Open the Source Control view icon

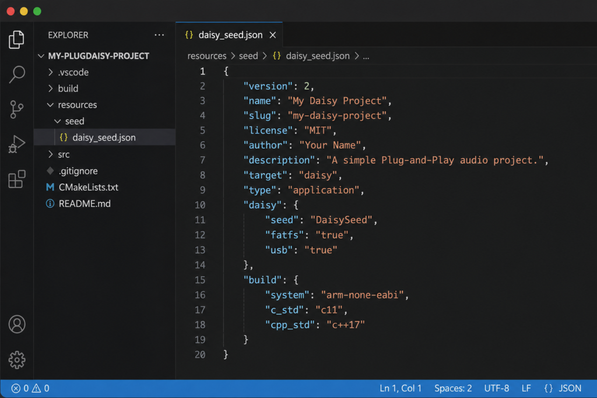click(16, 110)
